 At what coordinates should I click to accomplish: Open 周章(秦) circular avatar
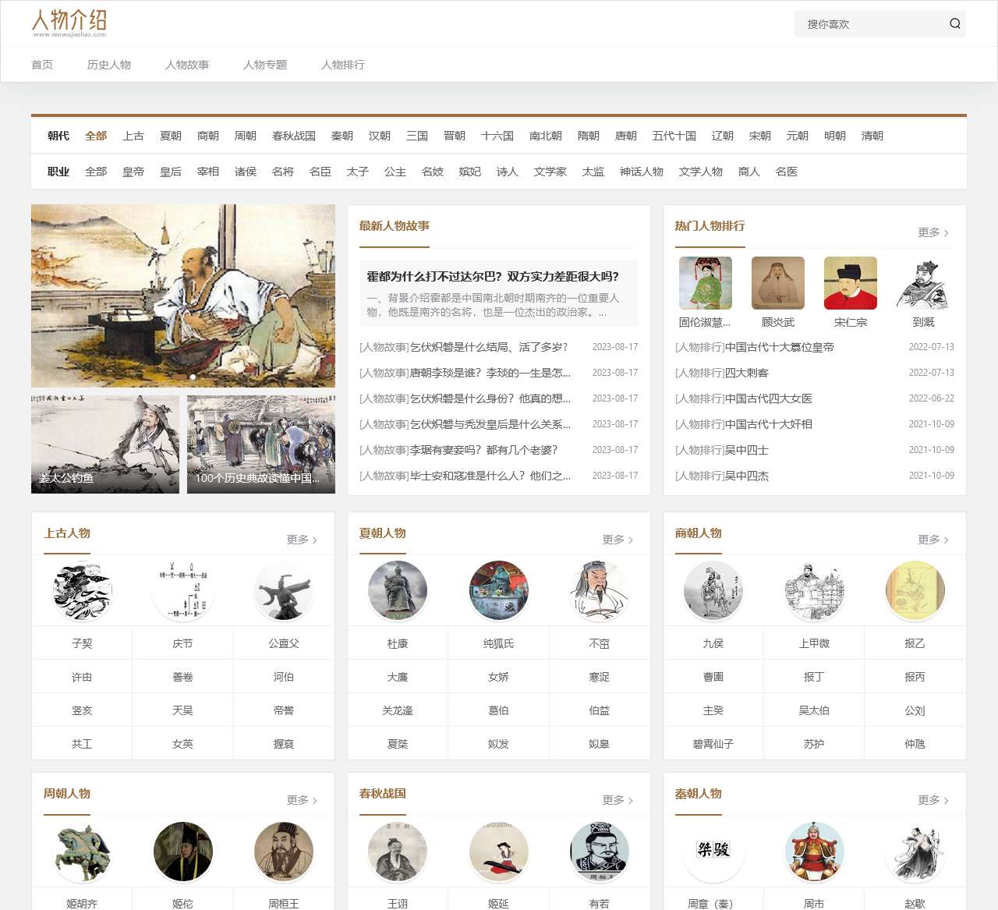pos(713,852)
